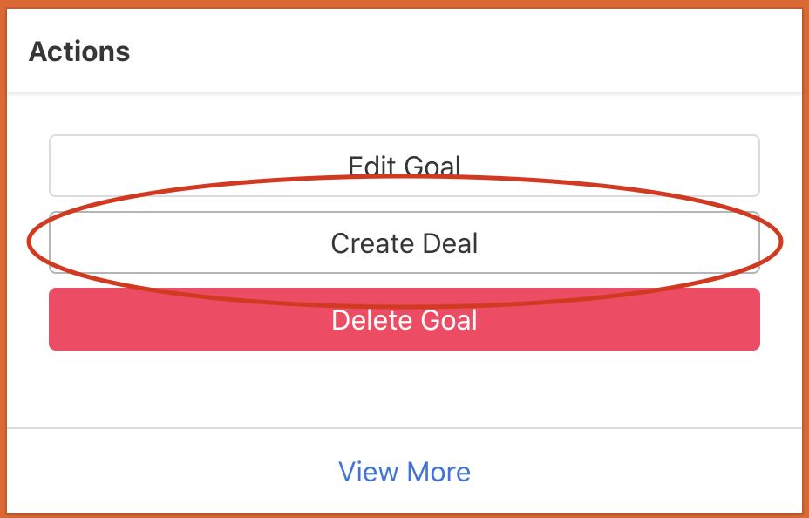Remove the goal with Delete Goal

coord(404,320)
